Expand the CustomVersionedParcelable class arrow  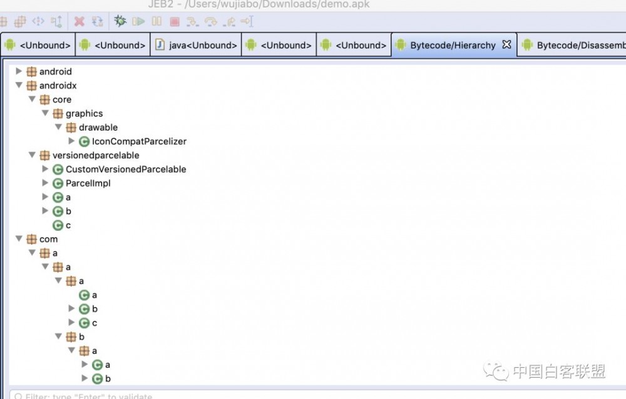tap(44, 169)
